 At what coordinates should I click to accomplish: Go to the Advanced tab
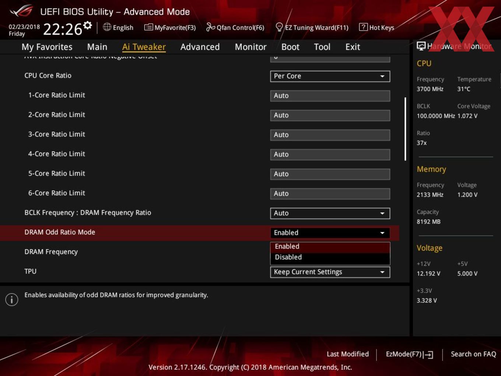coord(200,47)
